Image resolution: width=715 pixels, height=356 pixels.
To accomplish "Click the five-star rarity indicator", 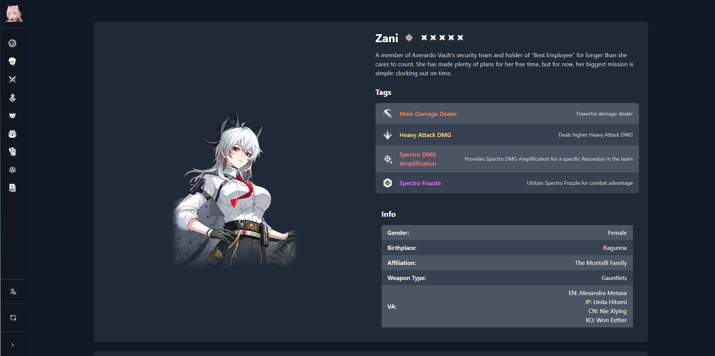I will tap(442, 38).
